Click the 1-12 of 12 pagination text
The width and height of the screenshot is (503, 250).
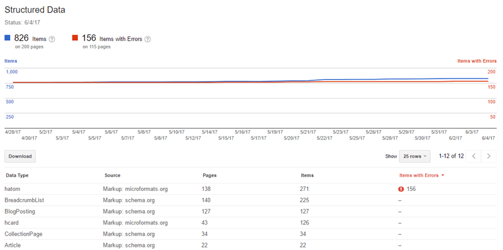[451, 156]
